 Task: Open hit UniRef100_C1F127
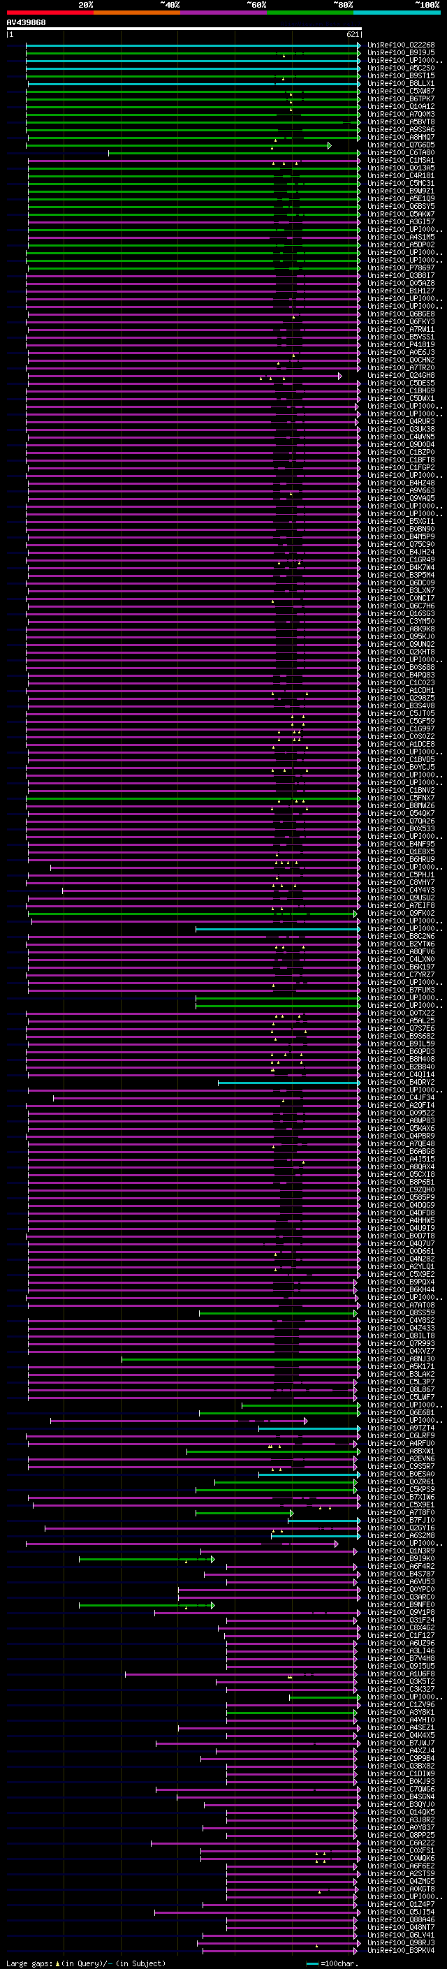(x=400, y=1635)
